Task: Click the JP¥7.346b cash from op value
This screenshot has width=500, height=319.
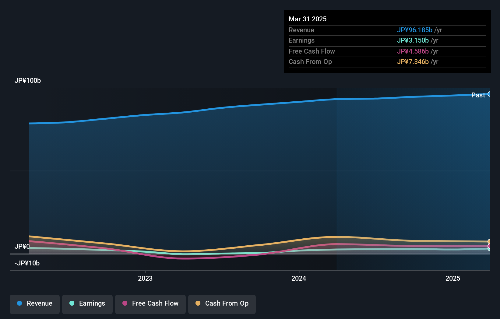Action: pos(413,61)
